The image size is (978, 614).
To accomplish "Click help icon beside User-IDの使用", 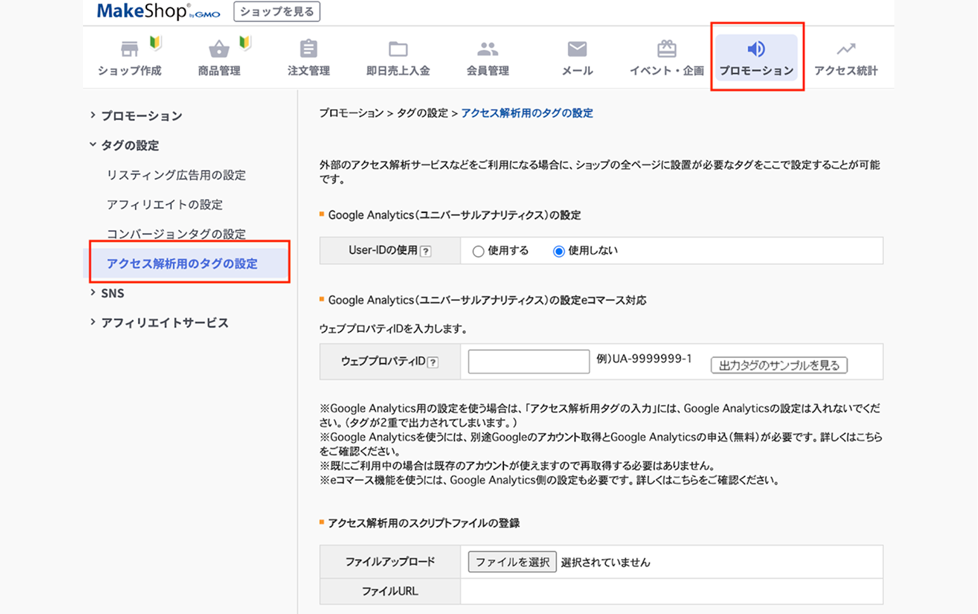I will click(x=426, y=252).
